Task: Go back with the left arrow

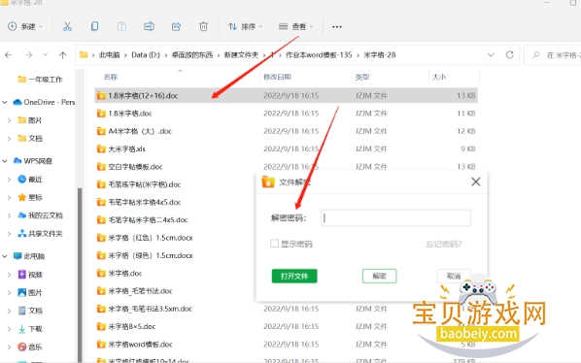Action: point(9,55)
